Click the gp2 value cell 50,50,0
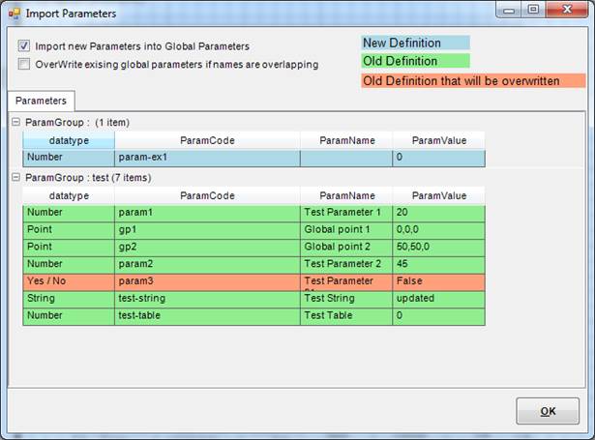This screenshot has width=595, height=440. point(437,248)
